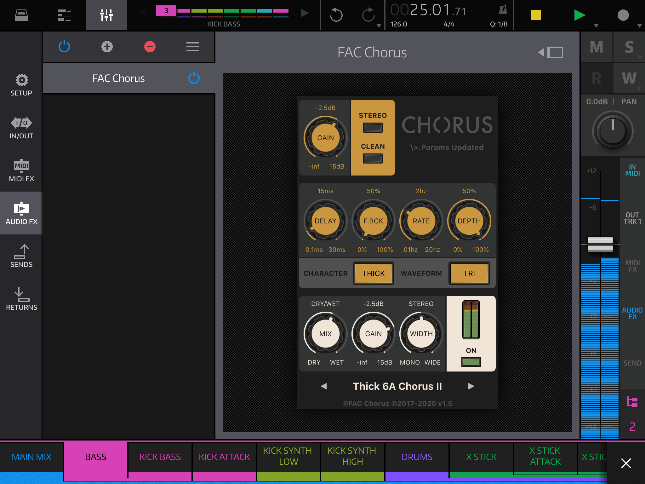Load the next chorus preset
The image size is (645, 484).
471,386
